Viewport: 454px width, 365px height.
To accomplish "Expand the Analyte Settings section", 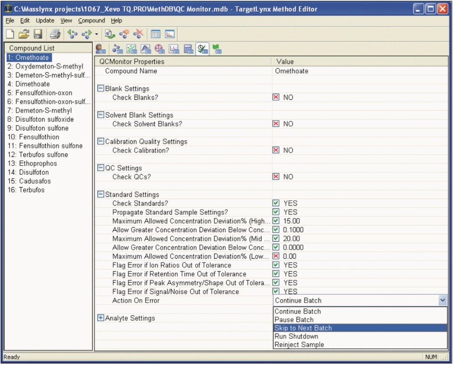I will (x=101, y=318).
